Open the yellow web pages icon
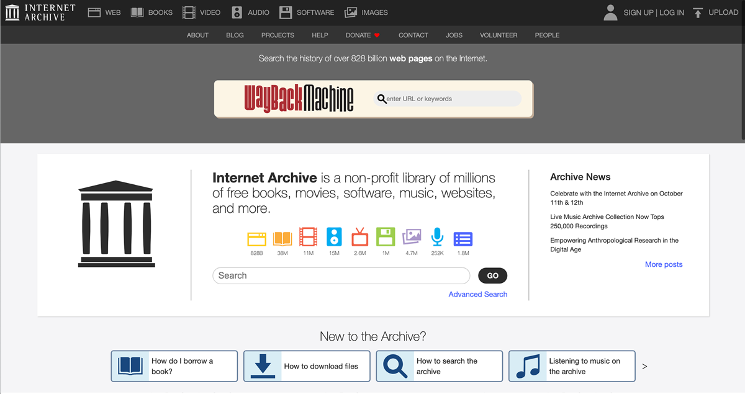This screenshot has height=394, width=745. coord(256,238)
